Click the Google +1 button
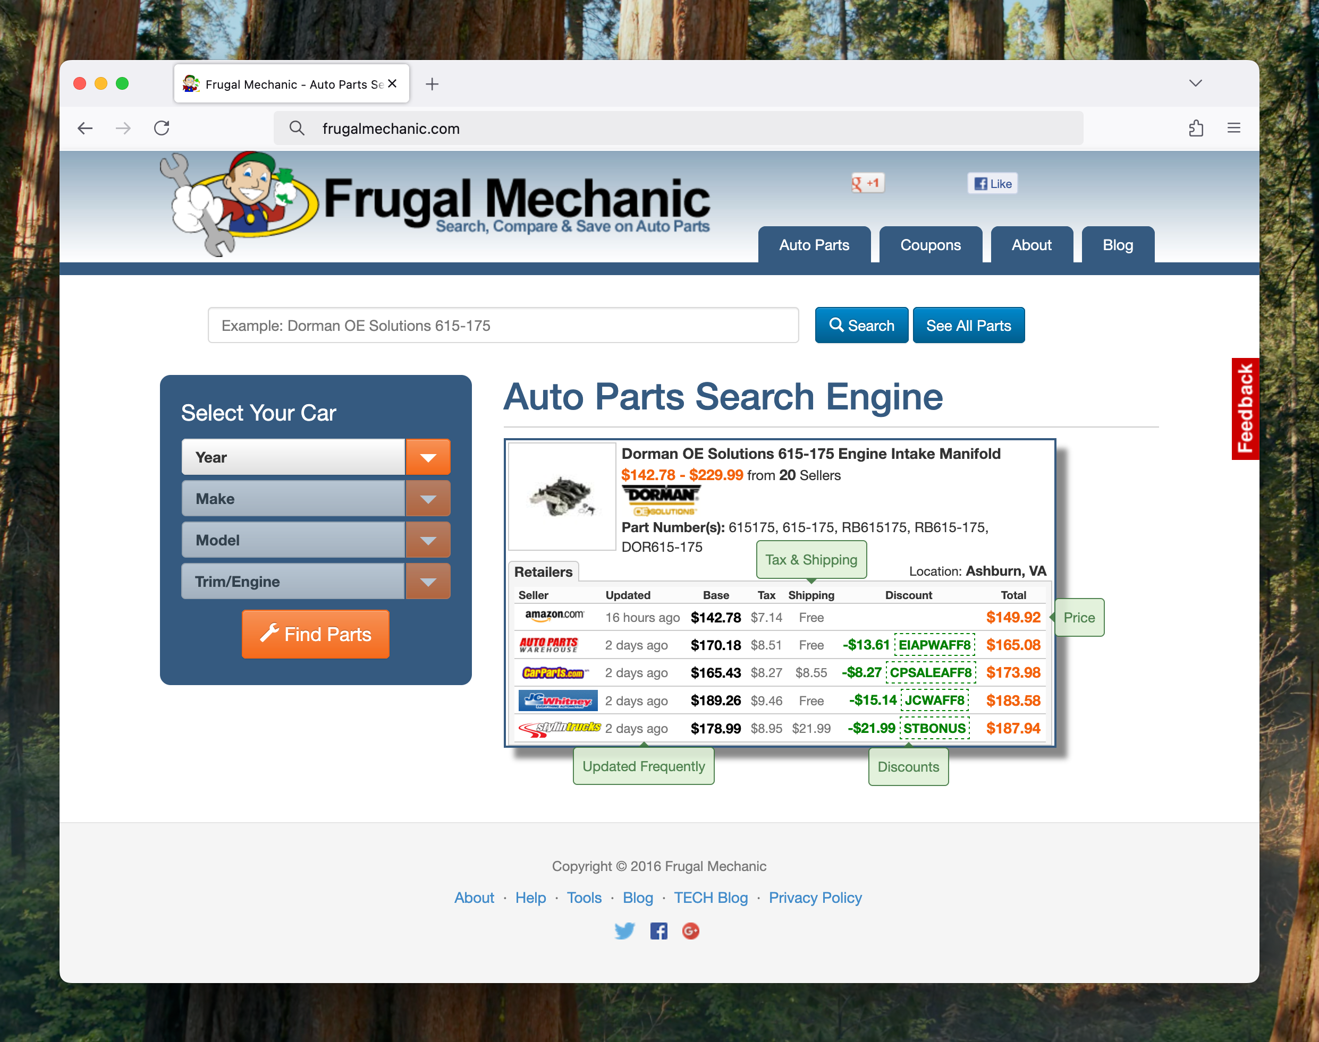 [867, 183]
